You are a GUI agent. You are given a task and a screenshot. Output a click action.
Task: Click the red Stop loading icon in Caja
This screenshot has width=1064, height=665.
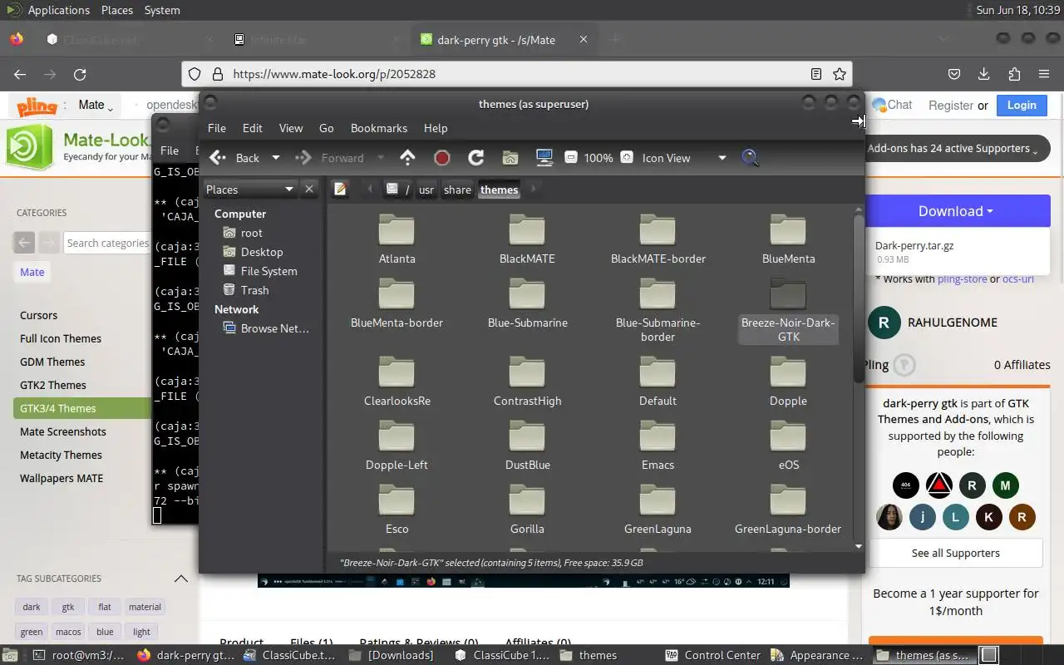pyautogui.click(x=442, y=158)
